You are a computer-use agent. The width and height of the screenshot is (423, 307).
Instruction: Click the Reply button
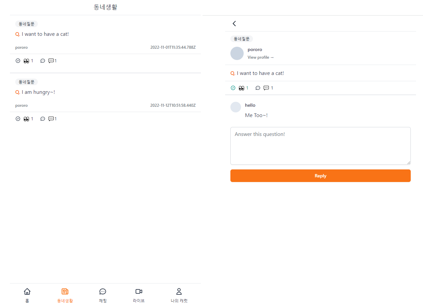tap(321, 176)
